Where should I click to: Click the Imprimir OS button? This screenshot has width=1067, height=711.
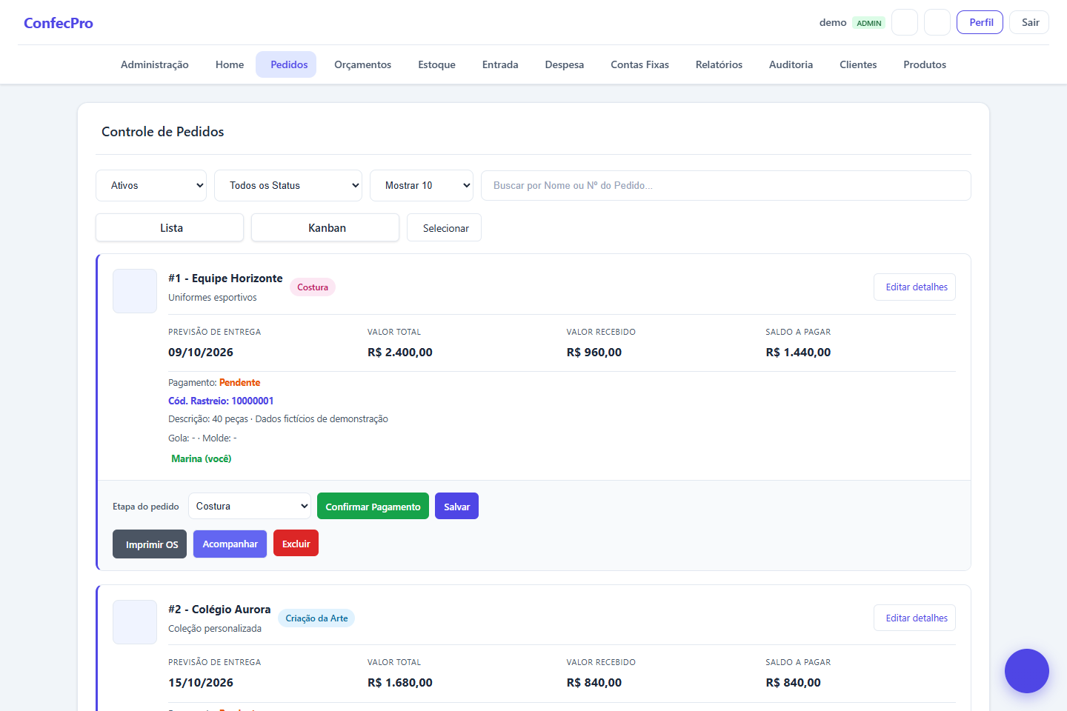coord(150,544)
